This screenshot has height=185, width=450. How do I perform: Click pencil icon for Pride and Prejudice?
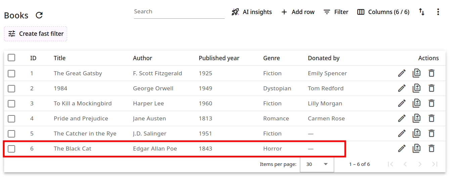pos(402,118)
